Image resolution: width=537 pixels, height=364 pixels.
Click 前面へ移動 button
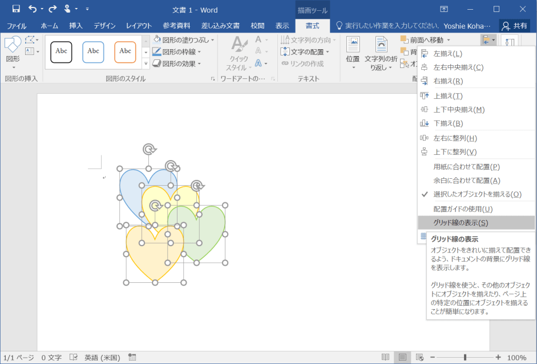[422, 40]
